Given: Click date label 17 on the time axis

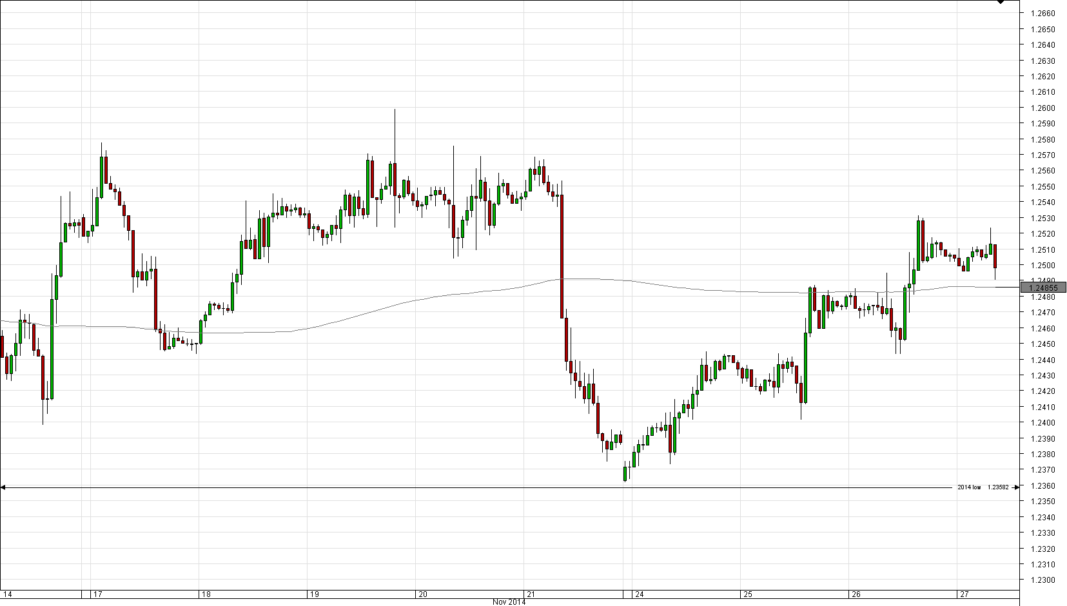Looking at the screenshot, I should (x=98, y=594).
